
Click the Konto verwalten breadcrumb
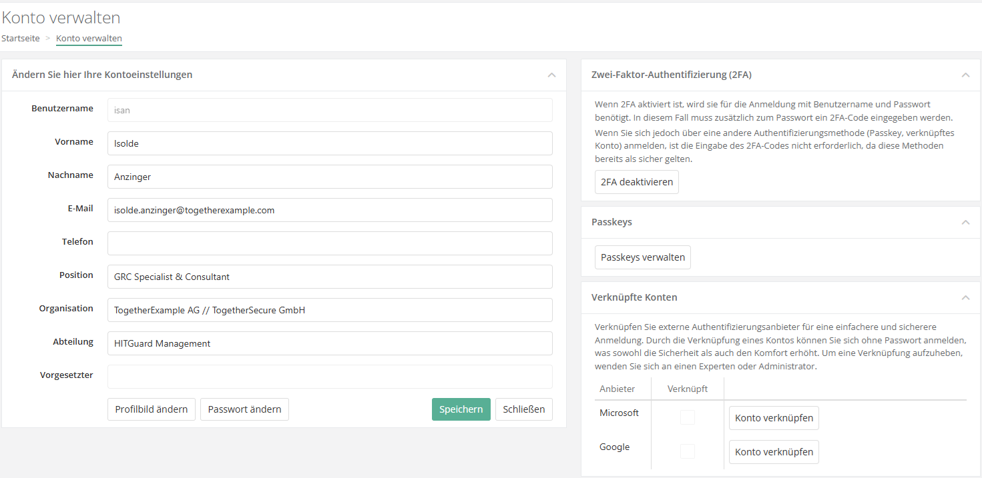(89, 38)
